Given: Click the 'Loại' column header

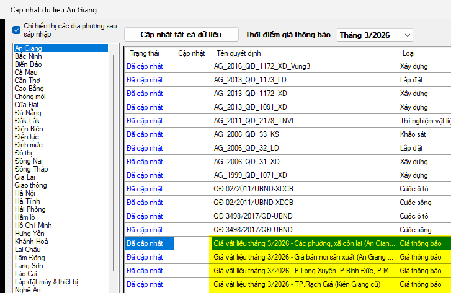Looking at the screenshot, I should coord(409,53).
